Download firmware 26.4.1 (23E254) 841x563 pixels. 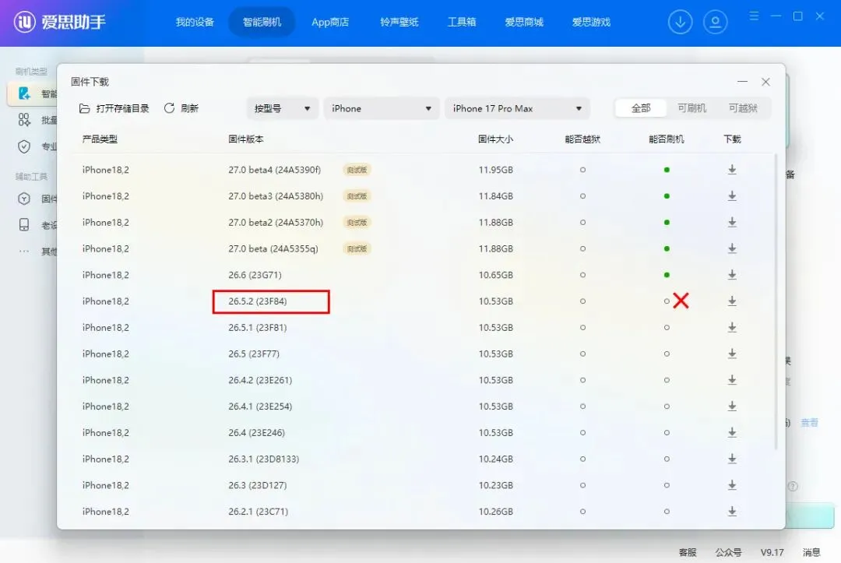732,406
